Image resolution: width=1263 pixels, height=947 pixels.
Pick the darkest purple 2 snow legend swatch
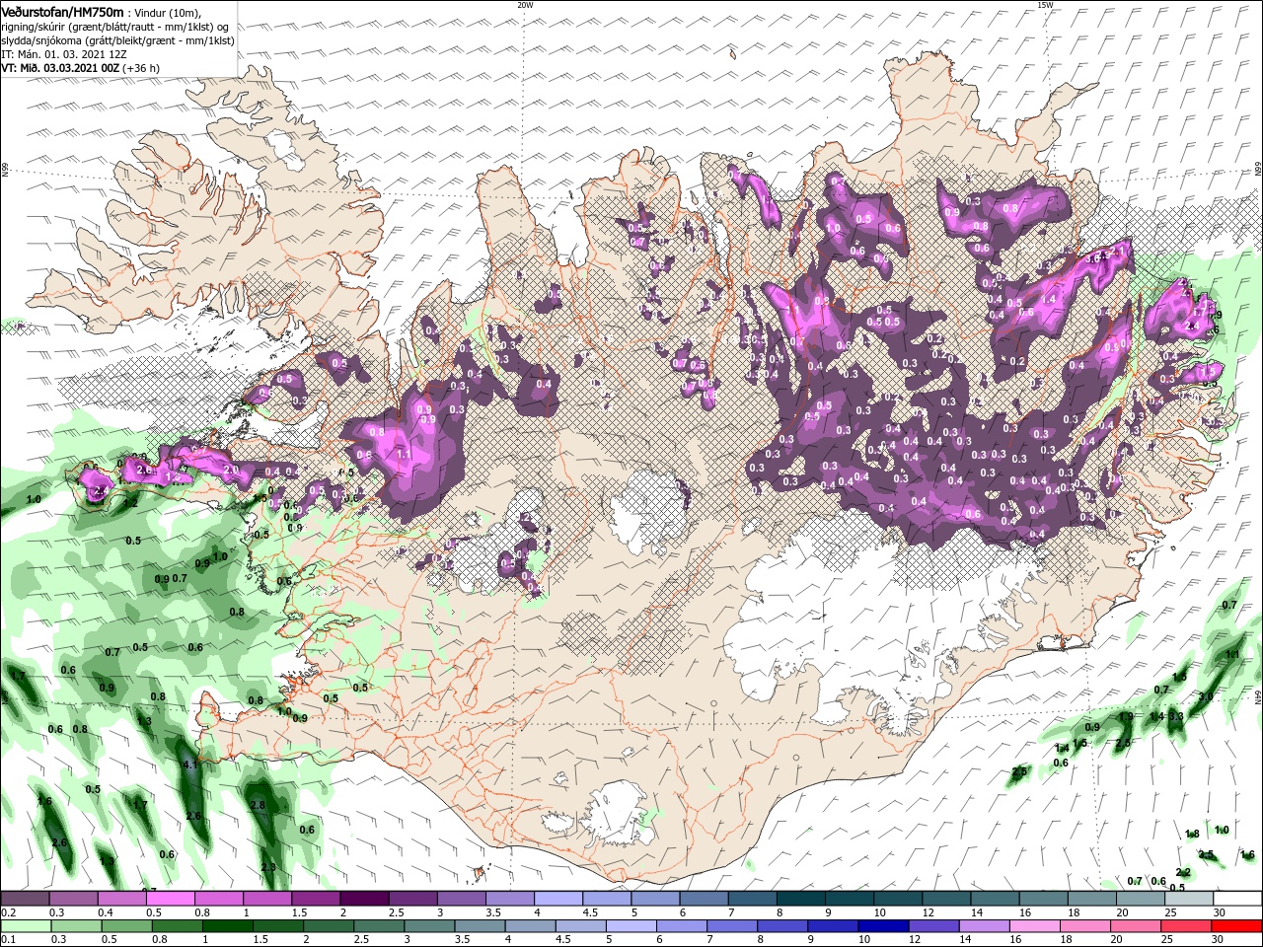click(x=364, y=899)
